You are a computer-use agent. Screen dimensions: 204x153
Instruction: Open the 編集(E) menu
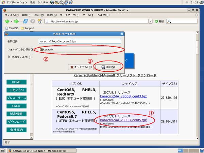point(27,15)
